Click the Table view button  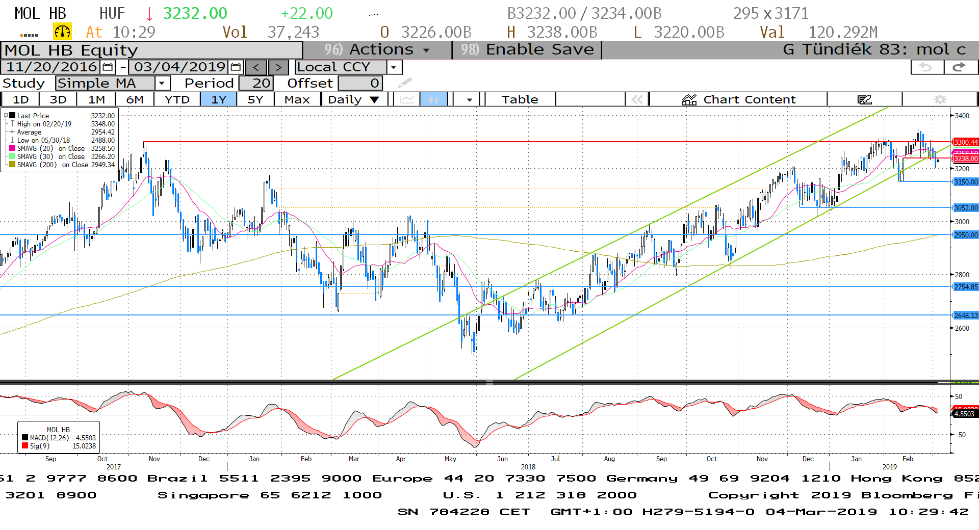520,99
